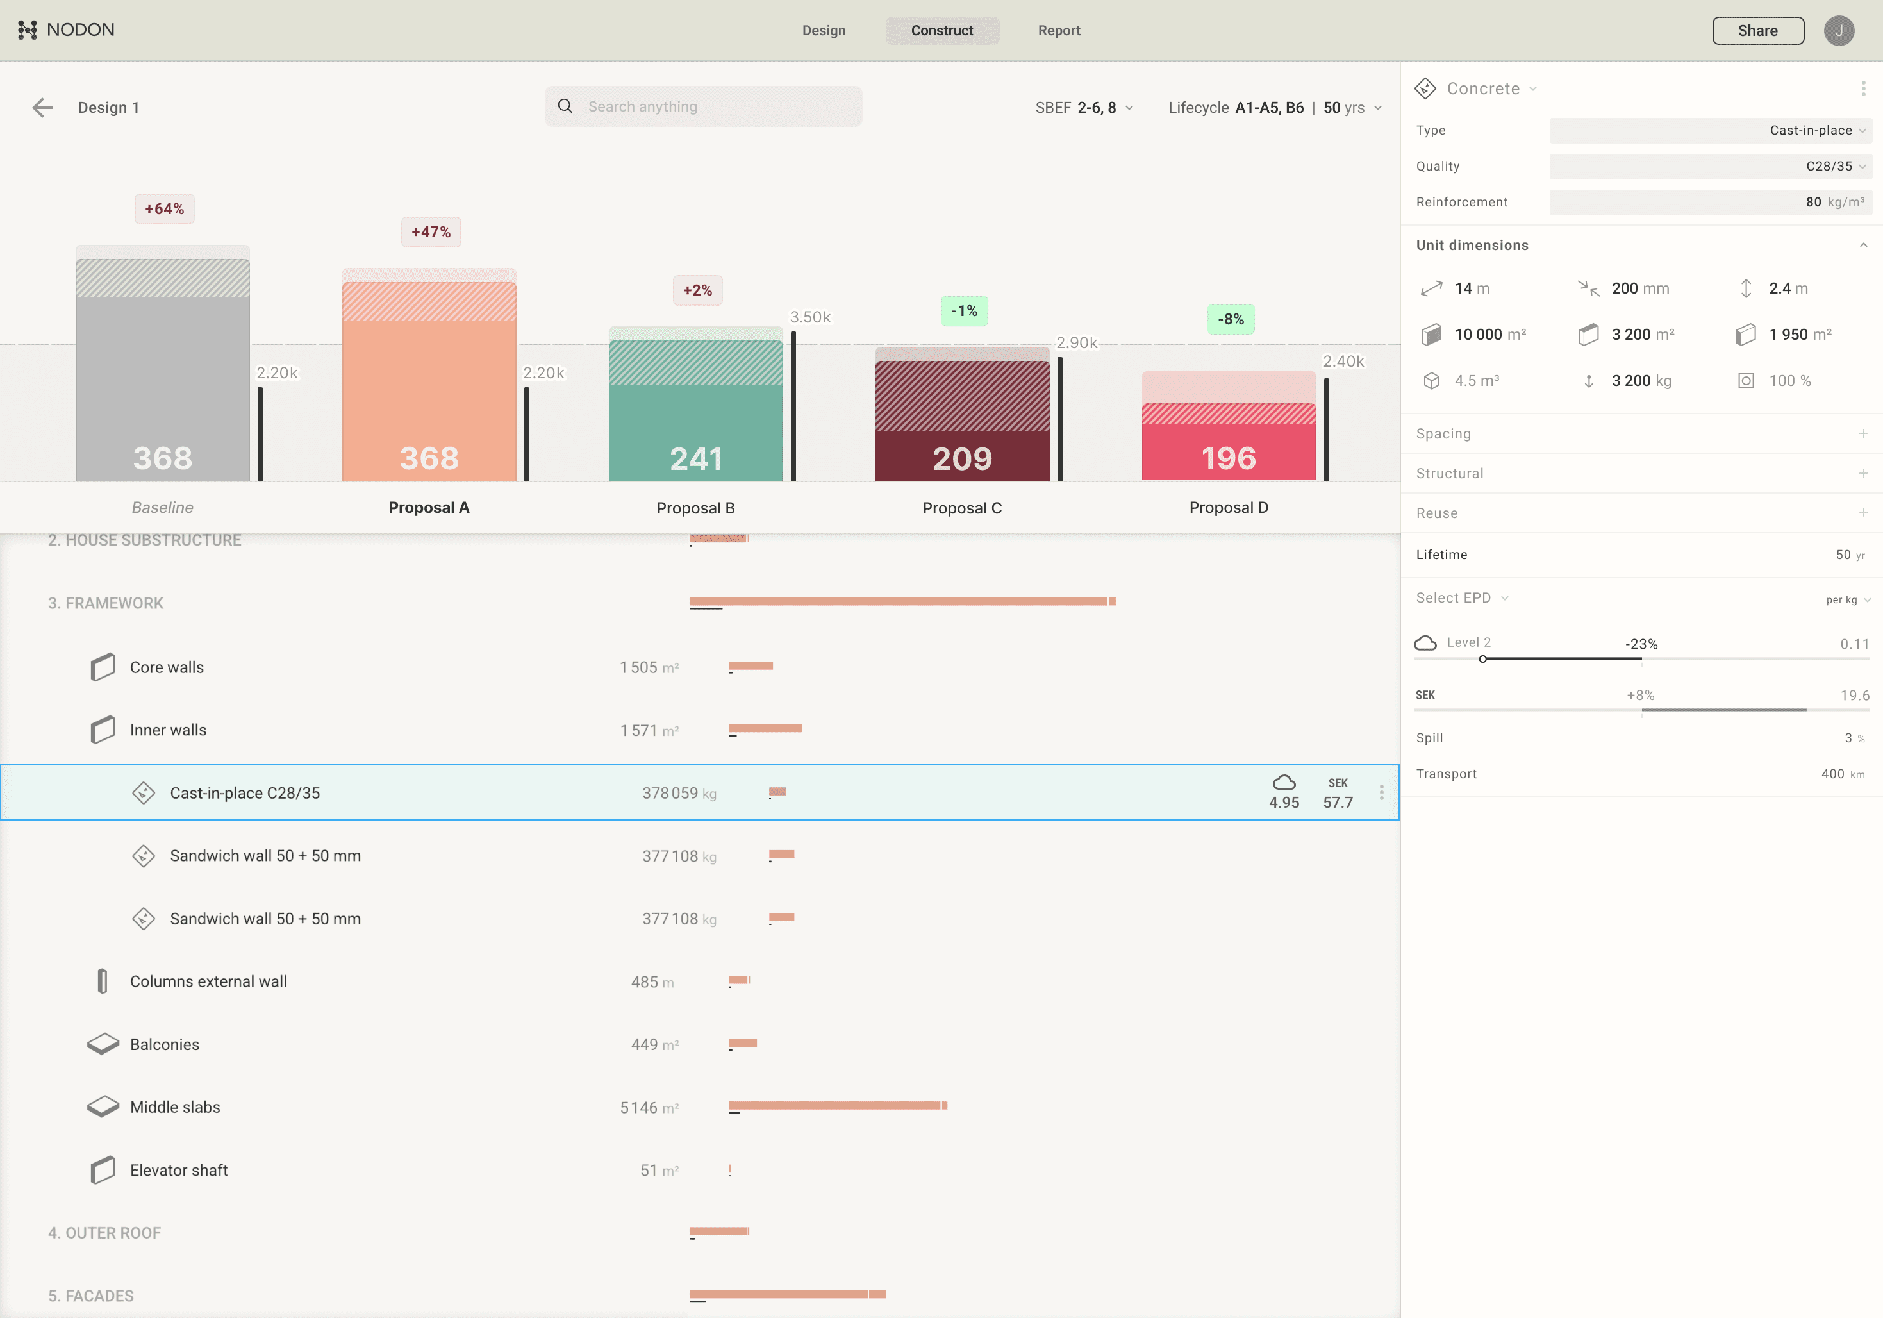
Task: Click the user avatar J
Action: point(1839,30)
